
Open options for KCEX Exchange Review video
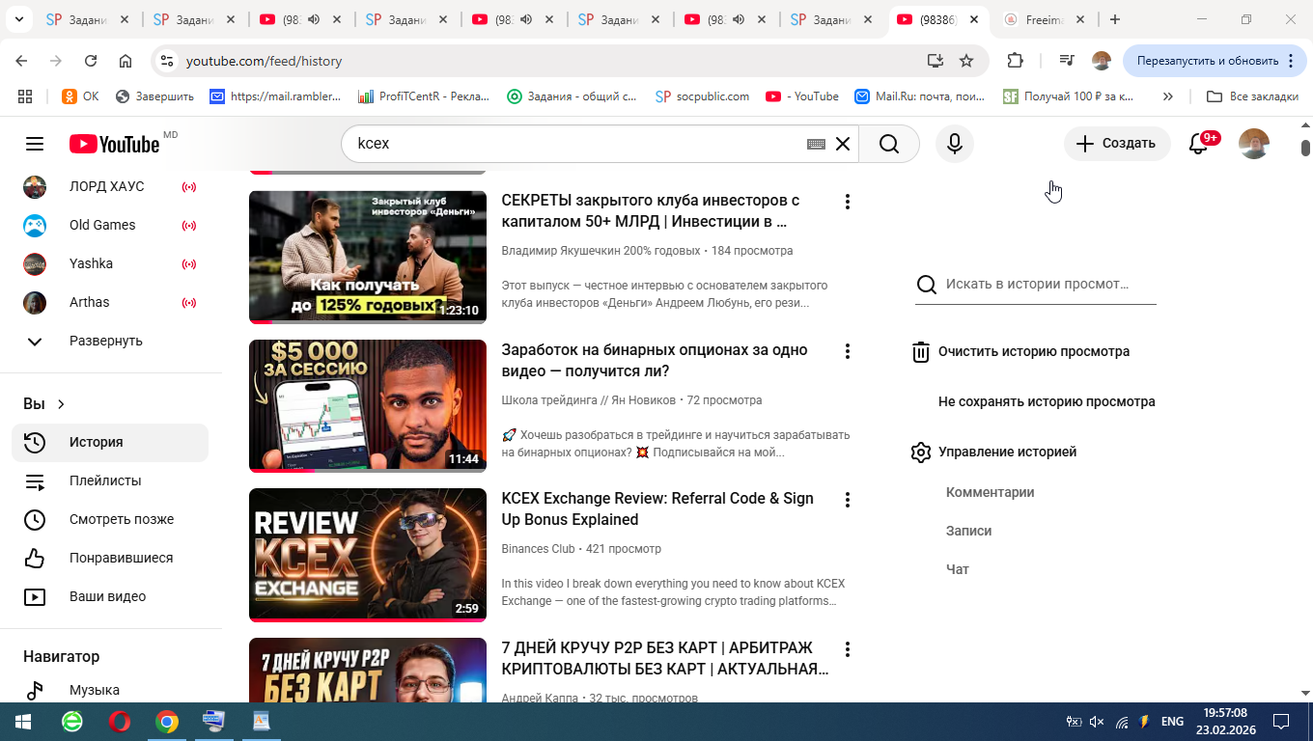pyautogui.click(x=848, y=500)
